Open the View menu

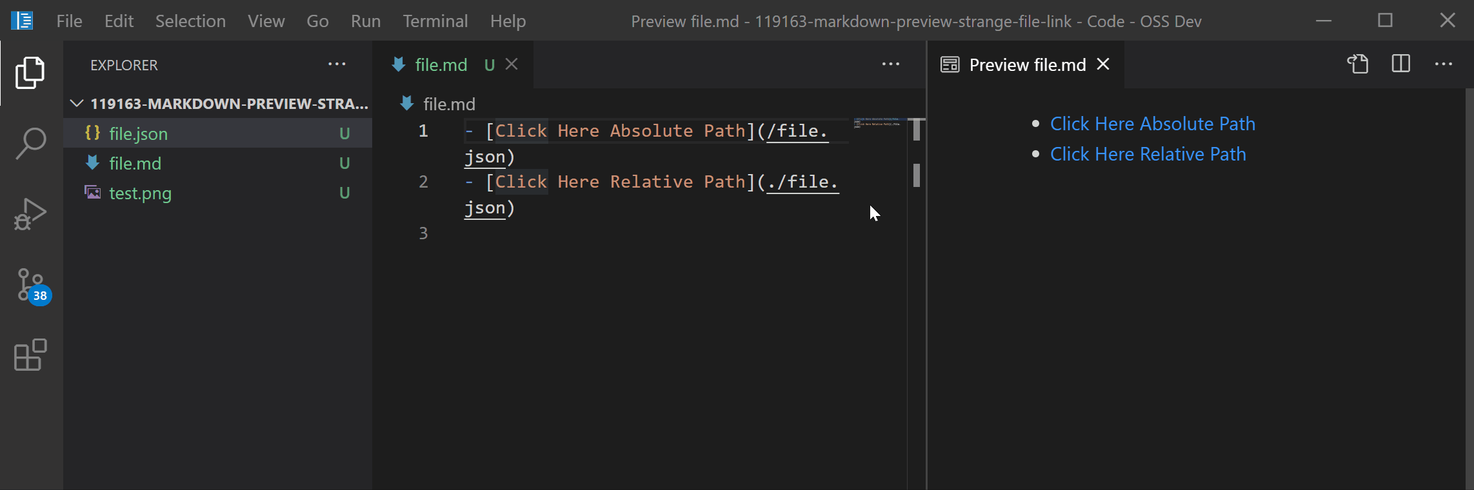click(x=266, y=21)
